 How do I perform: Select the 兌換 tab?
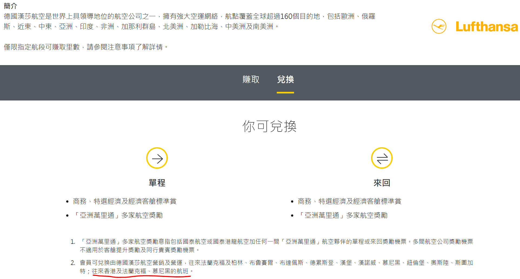pyautogui.click(x=285, y=79)
